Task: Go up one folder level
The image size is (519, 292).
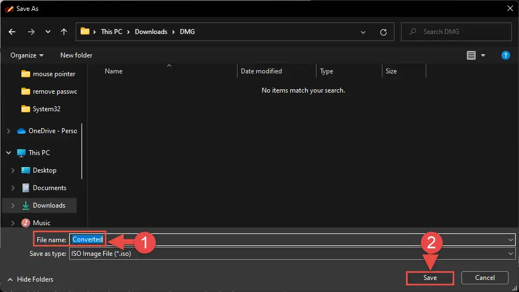Action: [64, 32]
